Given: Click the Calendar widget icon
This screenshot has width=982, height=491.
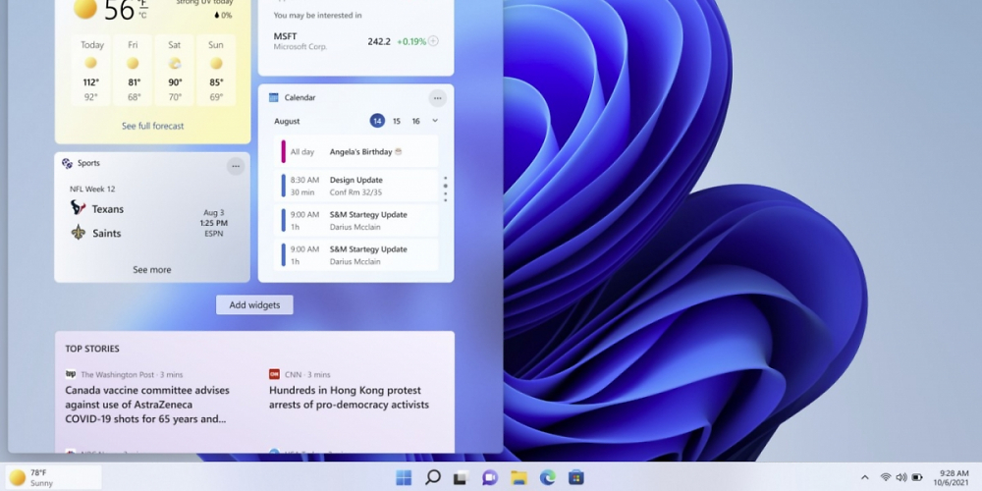Looking at the screenshot, I should [274, 97].
